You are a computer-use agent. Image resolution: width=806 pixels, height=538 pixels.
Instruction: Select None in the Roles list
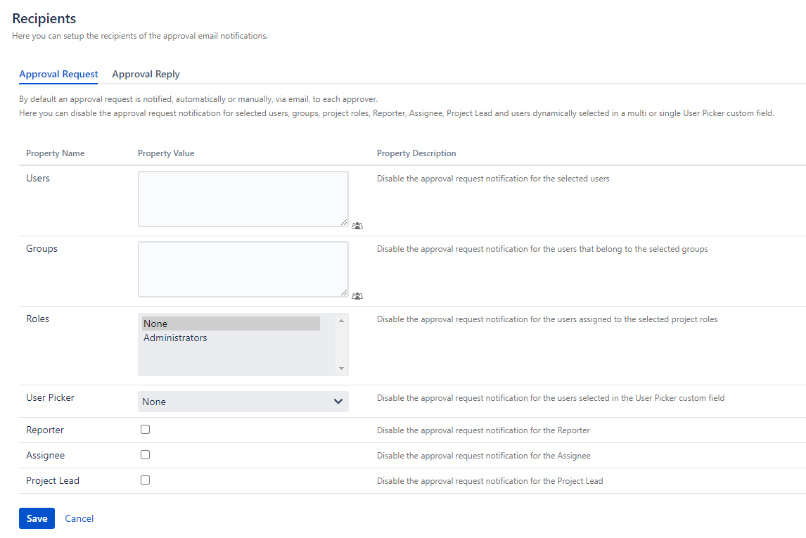[x=231, y=324]
